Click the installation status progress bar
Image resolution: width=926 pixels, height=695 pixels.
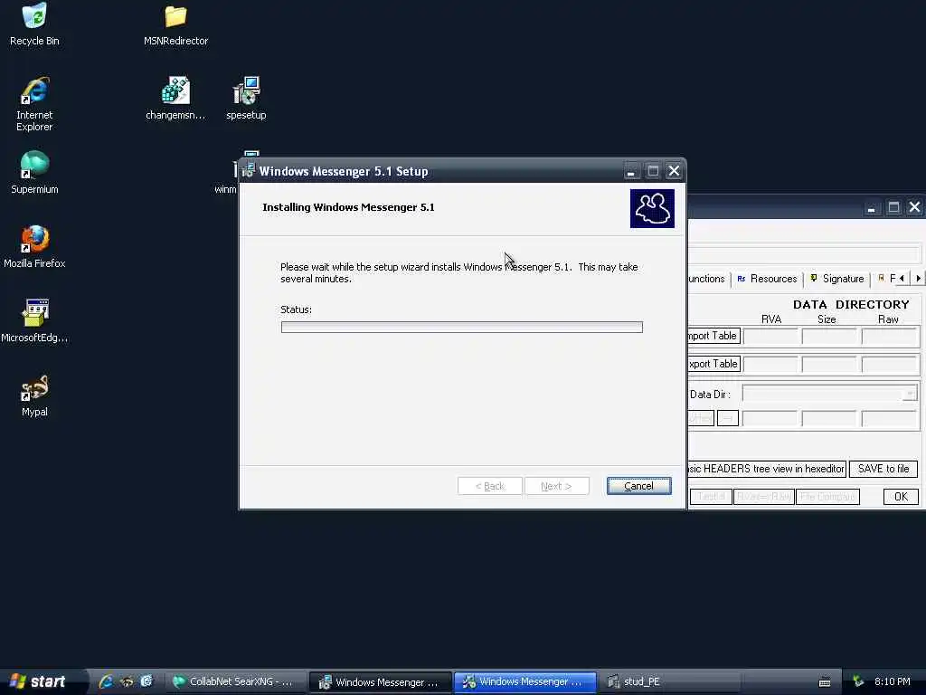(x=462, y=327)
